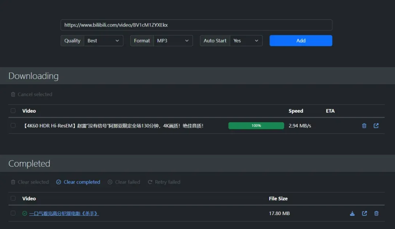Click the bilibili URL input field
This screenshot has height=229, width=395.
196,25
